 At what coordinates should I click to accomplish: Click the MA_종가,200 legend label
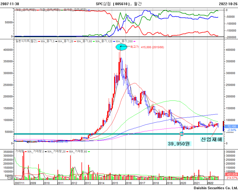pyautogui.click(x=124, y=41)
